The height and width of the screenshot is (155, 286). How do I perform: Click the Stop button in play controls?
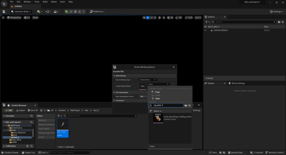75,11
